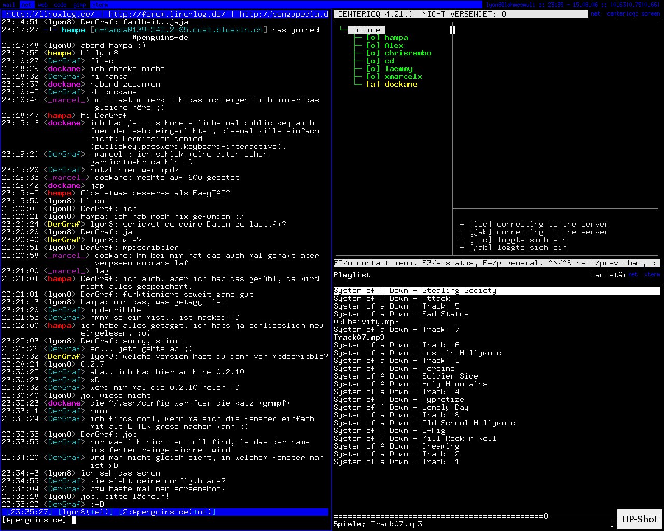Open the http://linuxlog.de/ link in topic
Screen dimensions: 664x531
pos(51,15)
